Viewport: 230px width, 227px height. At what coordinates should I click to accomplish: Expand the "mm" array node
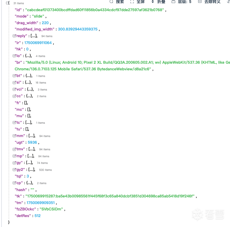14,136
